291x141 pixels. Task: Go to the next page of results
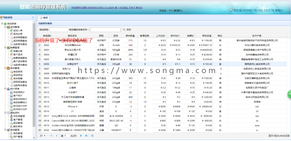click(x=81, y=136)
